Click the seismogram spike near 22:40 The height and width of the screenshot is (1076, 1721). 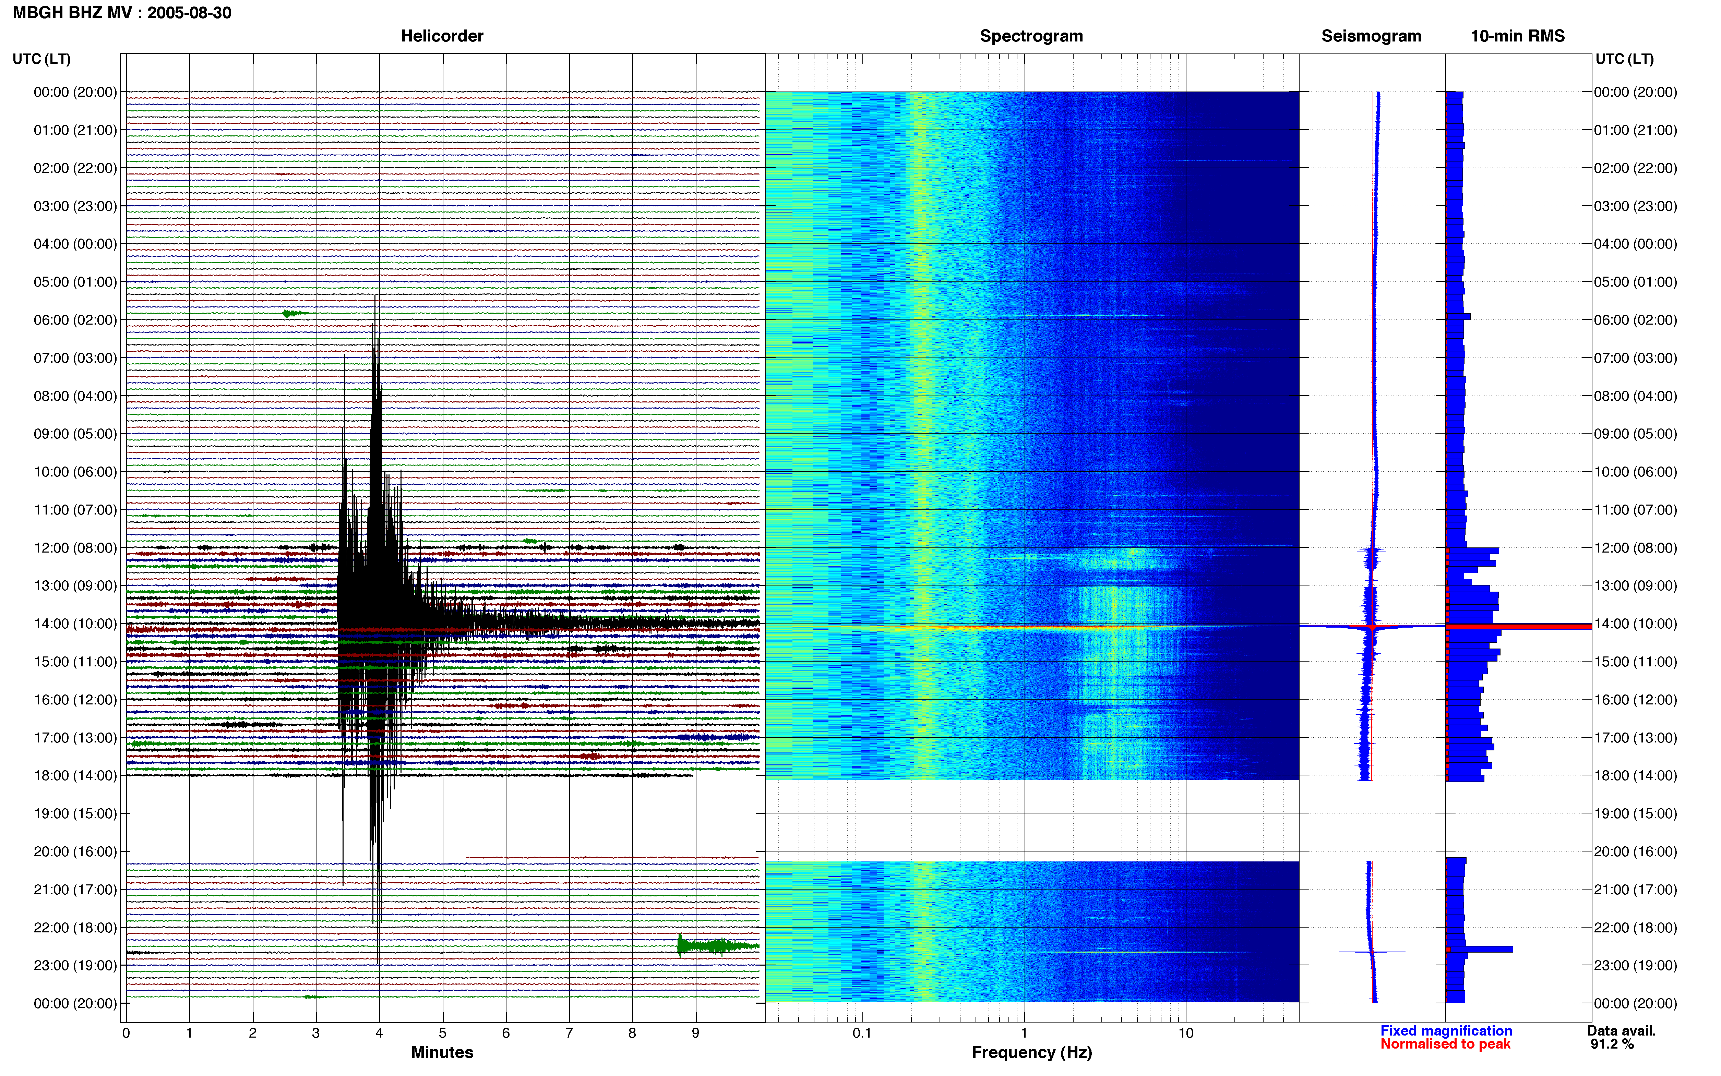[x=1372, y=952]
